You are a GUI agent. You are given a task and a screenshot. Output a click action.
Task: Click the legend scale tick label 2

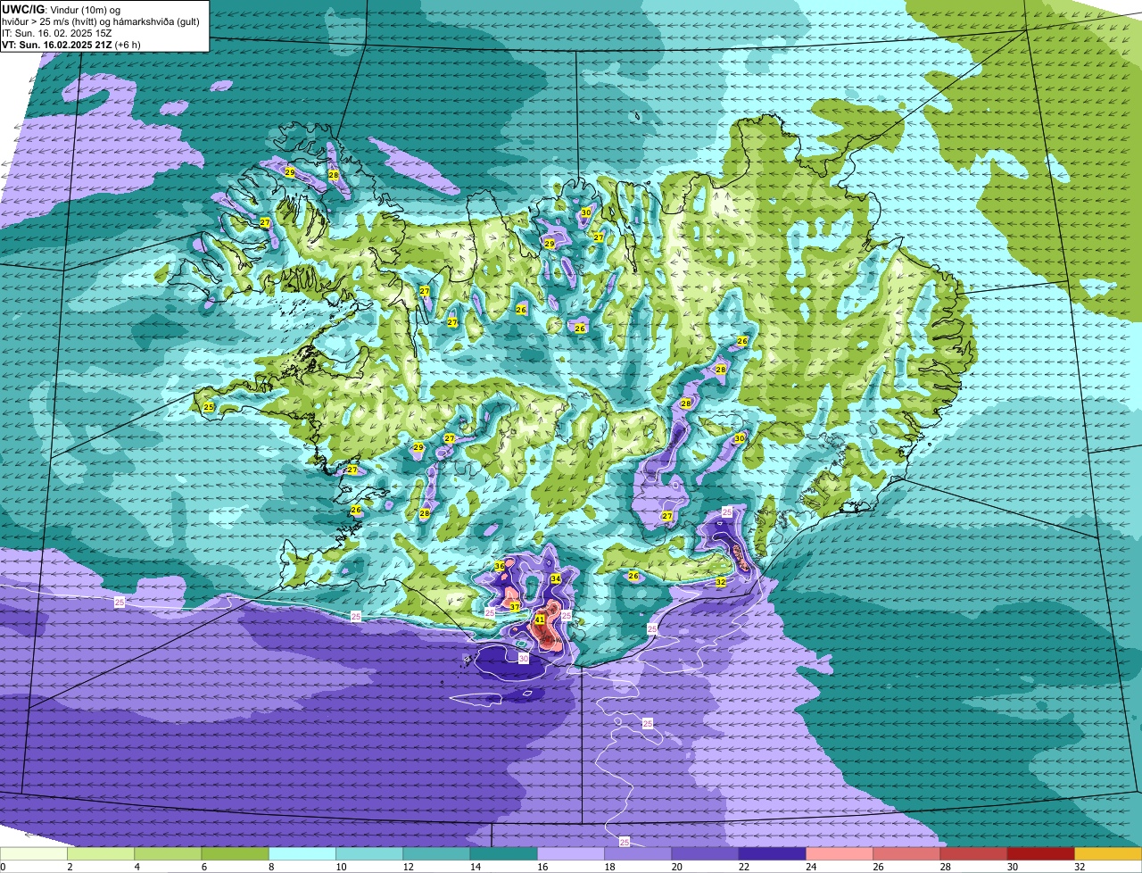tap(69, 867)
